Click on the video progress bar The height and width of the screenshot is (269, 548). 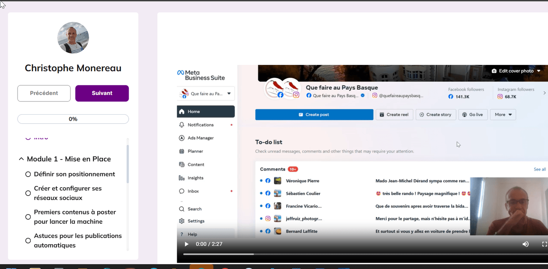click(329, 254)
